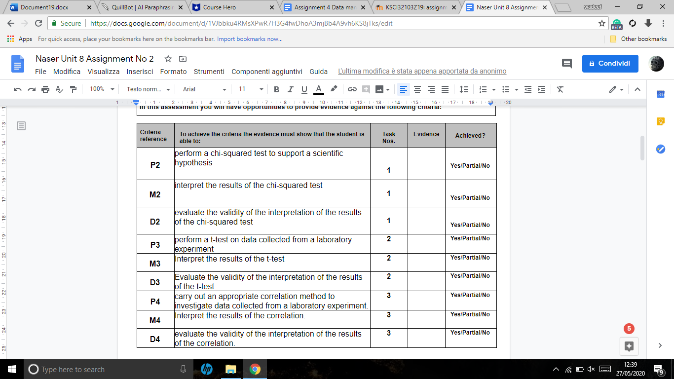Screen dimensions: 674x379
Task: Apply italic formatting
Action: tap(290, 89)
